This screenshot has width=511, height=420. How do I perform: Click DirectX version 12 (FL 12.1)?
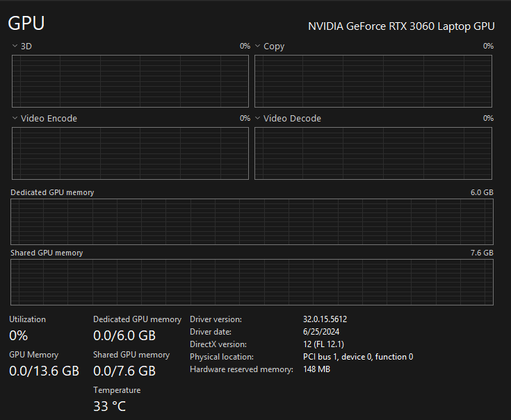(x=323, y=344)
